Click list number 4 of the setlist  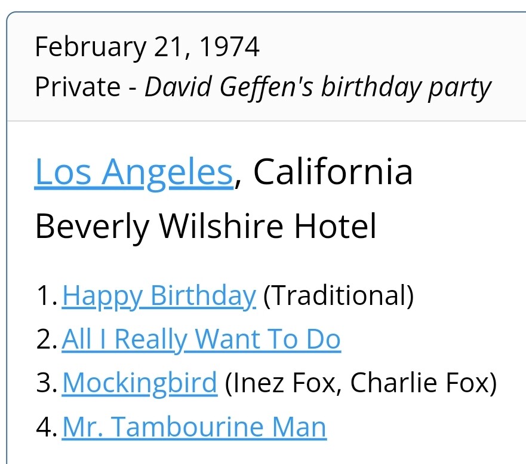[47, 426]
